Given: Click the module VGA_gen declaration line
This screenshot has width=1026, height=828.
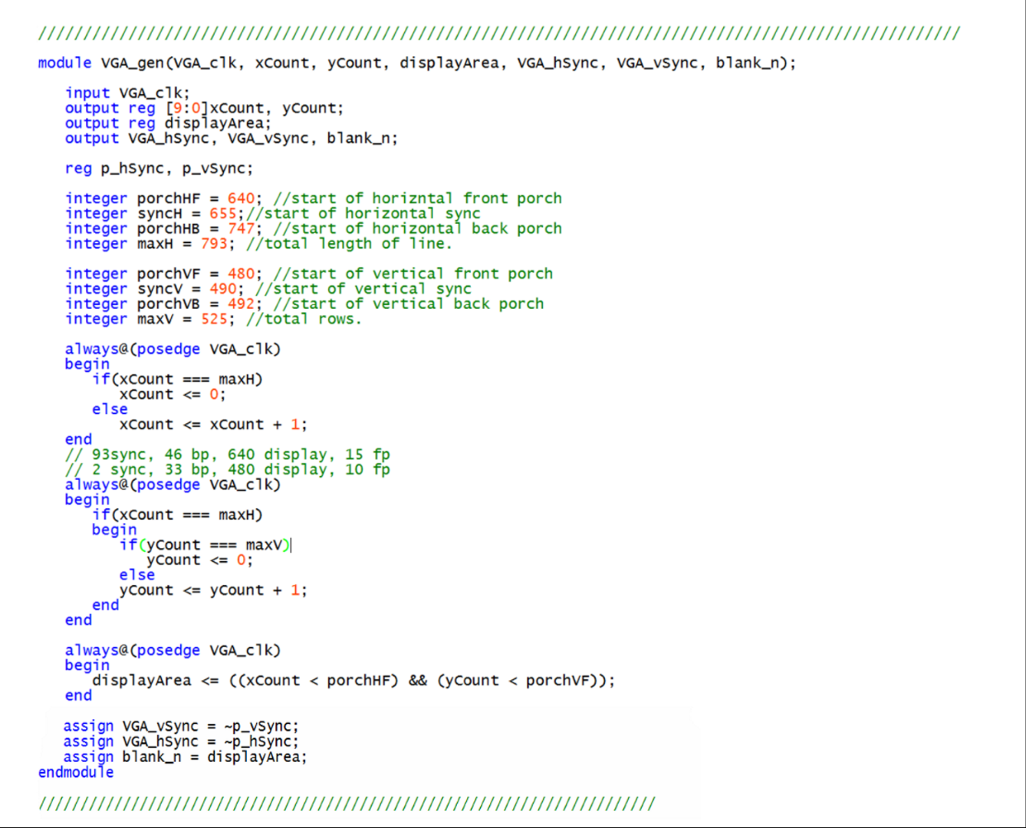Looking at the screenshot, I should (x=417, y=63).
